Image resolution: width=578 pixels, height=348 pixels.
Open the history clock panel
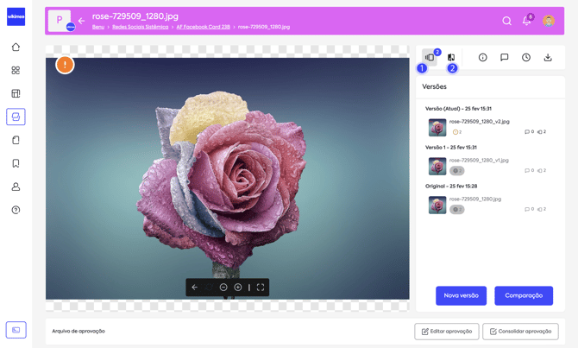coord(526,58)
